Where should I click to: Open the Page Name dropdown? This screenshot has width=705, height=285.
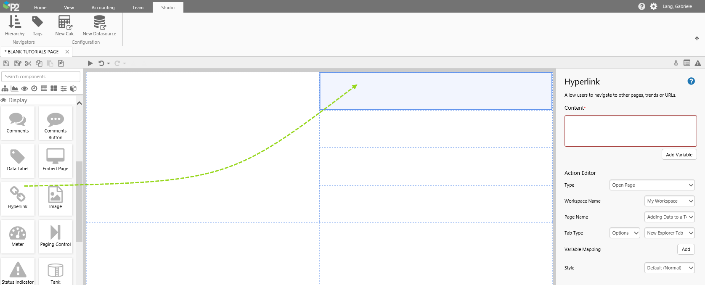click(x=669, y=217)
